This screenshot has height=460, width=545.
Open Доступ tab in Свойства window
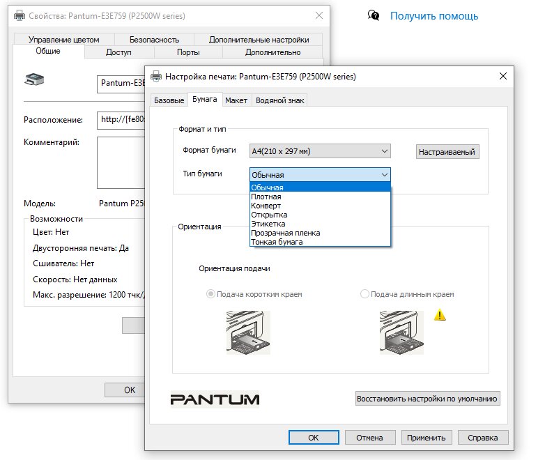(x=118, y=52)
